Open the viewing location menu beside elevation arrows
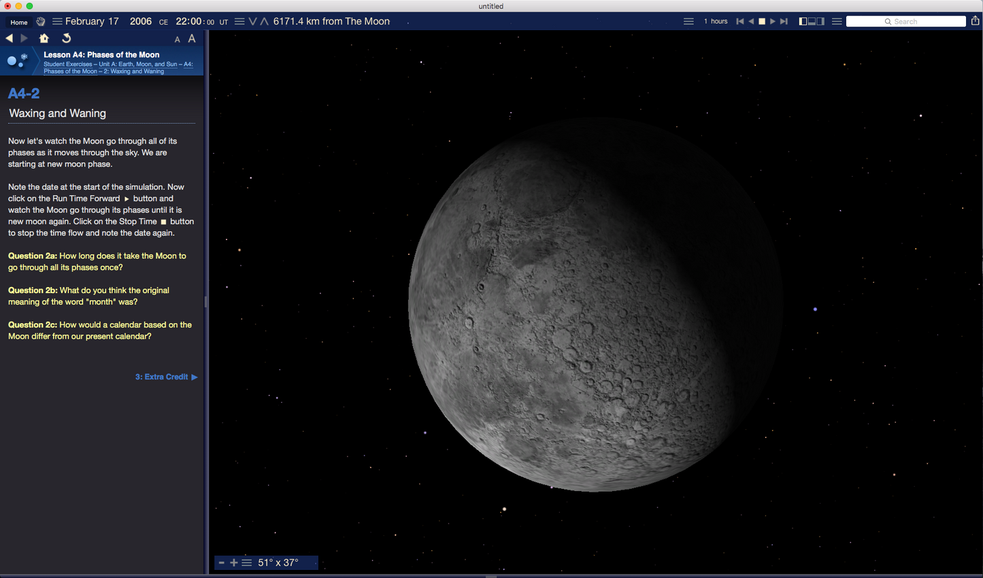Viewport: 983px width, 578px height. [239, 22]
